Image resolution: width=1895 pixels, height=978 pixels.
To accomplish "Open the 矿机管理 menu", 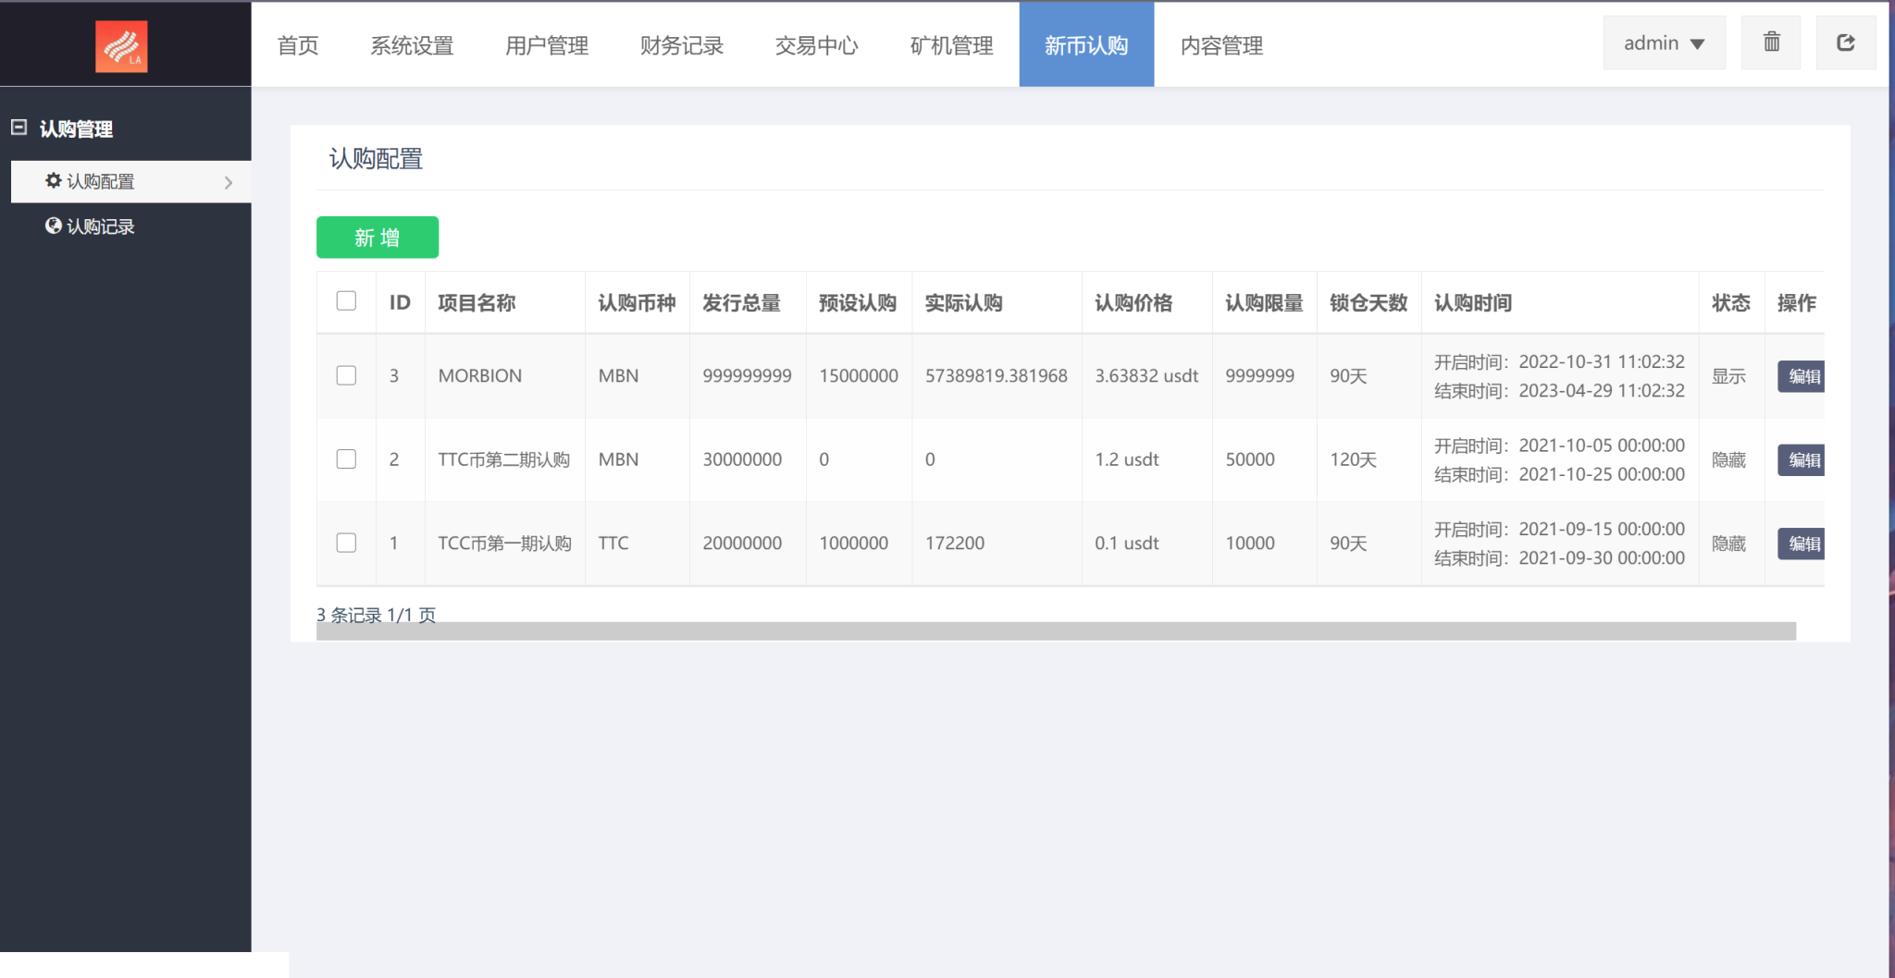I will click(x=951, y=45).
